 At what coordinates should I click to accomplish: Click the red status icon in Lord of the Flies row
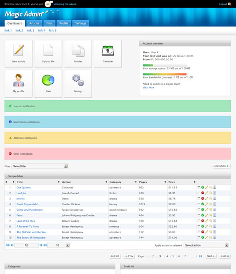click(203, 221)
